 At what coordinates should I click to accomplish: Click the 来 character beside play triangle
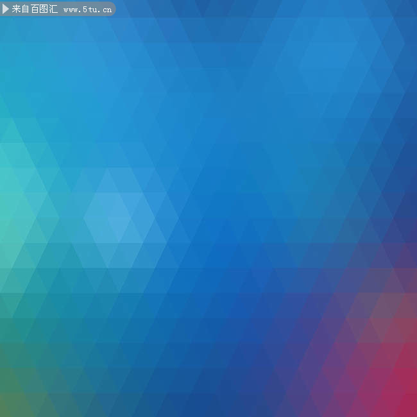click(x=16, y=9)
